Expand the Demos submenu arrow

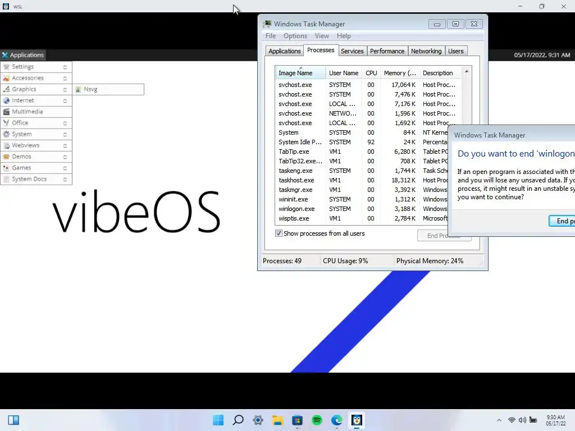point(65,157)
